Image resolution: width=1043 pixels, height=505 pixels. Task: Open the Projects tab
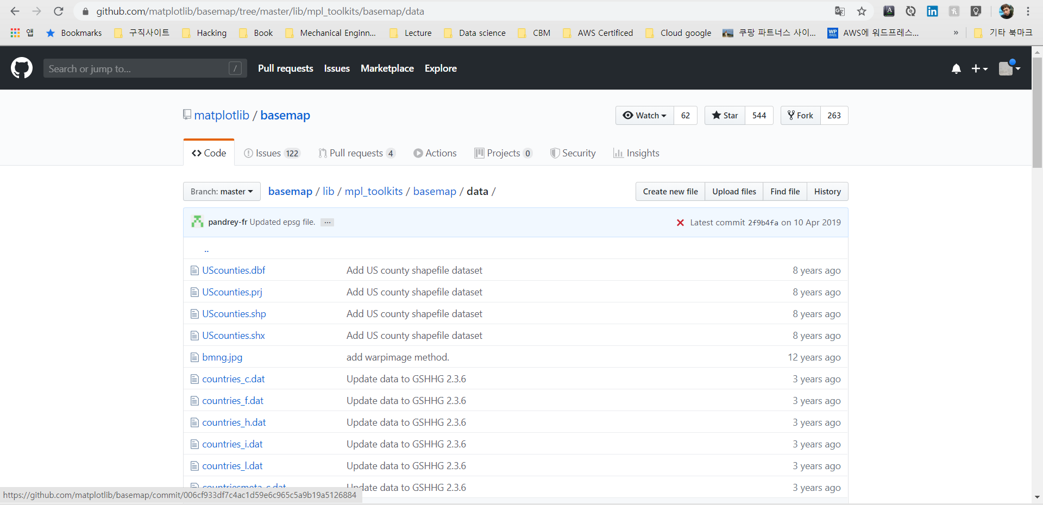pyautogui.click(x=503, y=153)
